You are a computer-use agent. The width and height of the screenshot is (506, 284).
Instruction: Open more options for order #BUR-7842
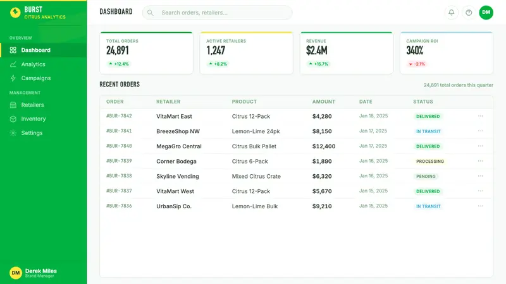click(481, 116)
